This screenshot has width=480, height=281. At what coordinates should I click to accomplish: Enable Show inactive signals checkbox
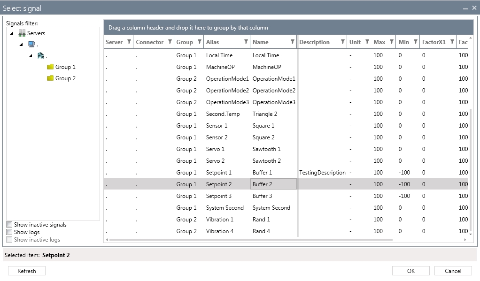point(9,225)
